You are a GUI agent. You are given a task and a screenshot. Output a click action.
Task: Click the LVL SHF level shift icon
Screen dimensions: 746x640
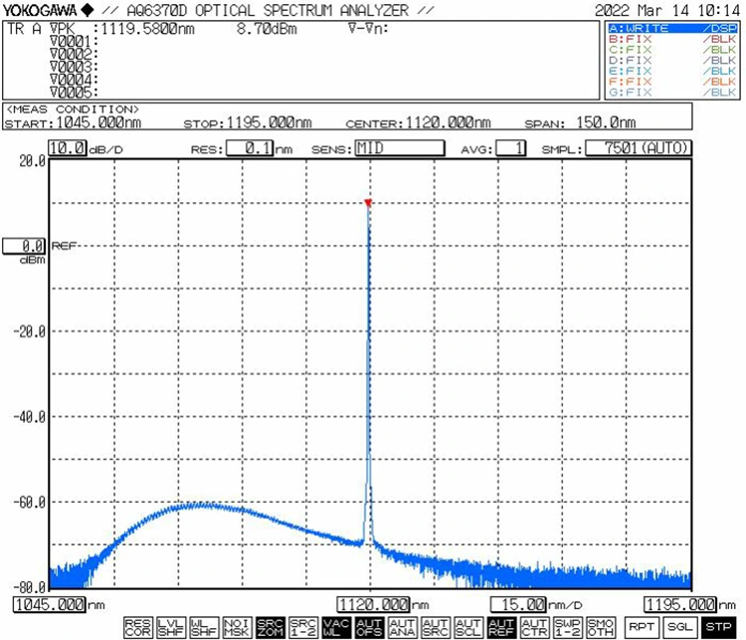click(x=171, y=627)
